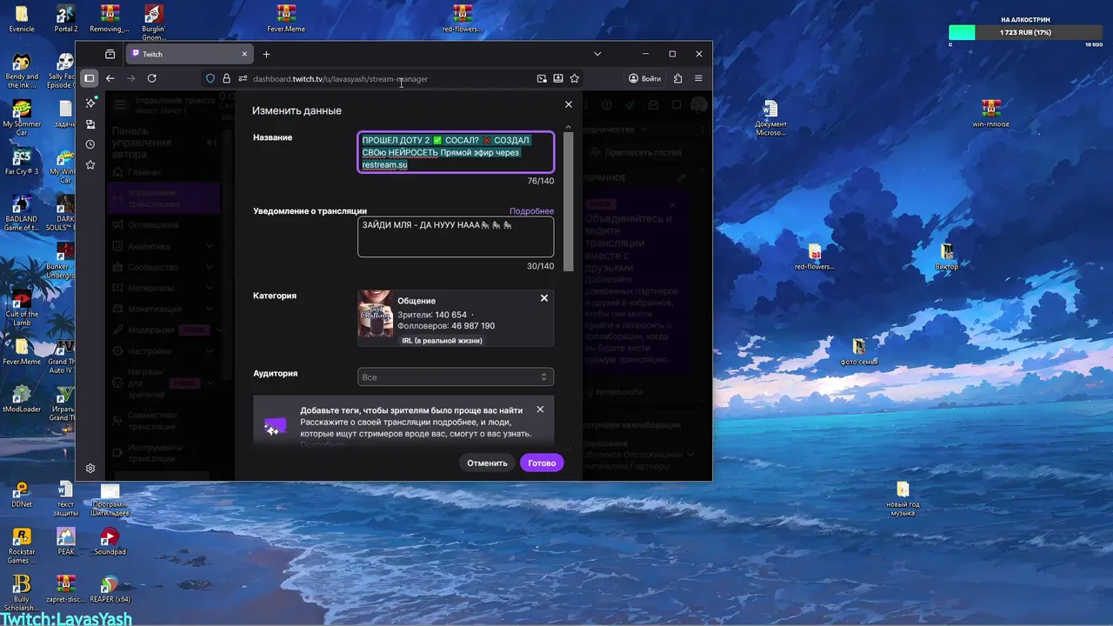Select Bully Scholarship desktop shortcut
This screenshot has height=626, width=1113.
pos(22,593)
